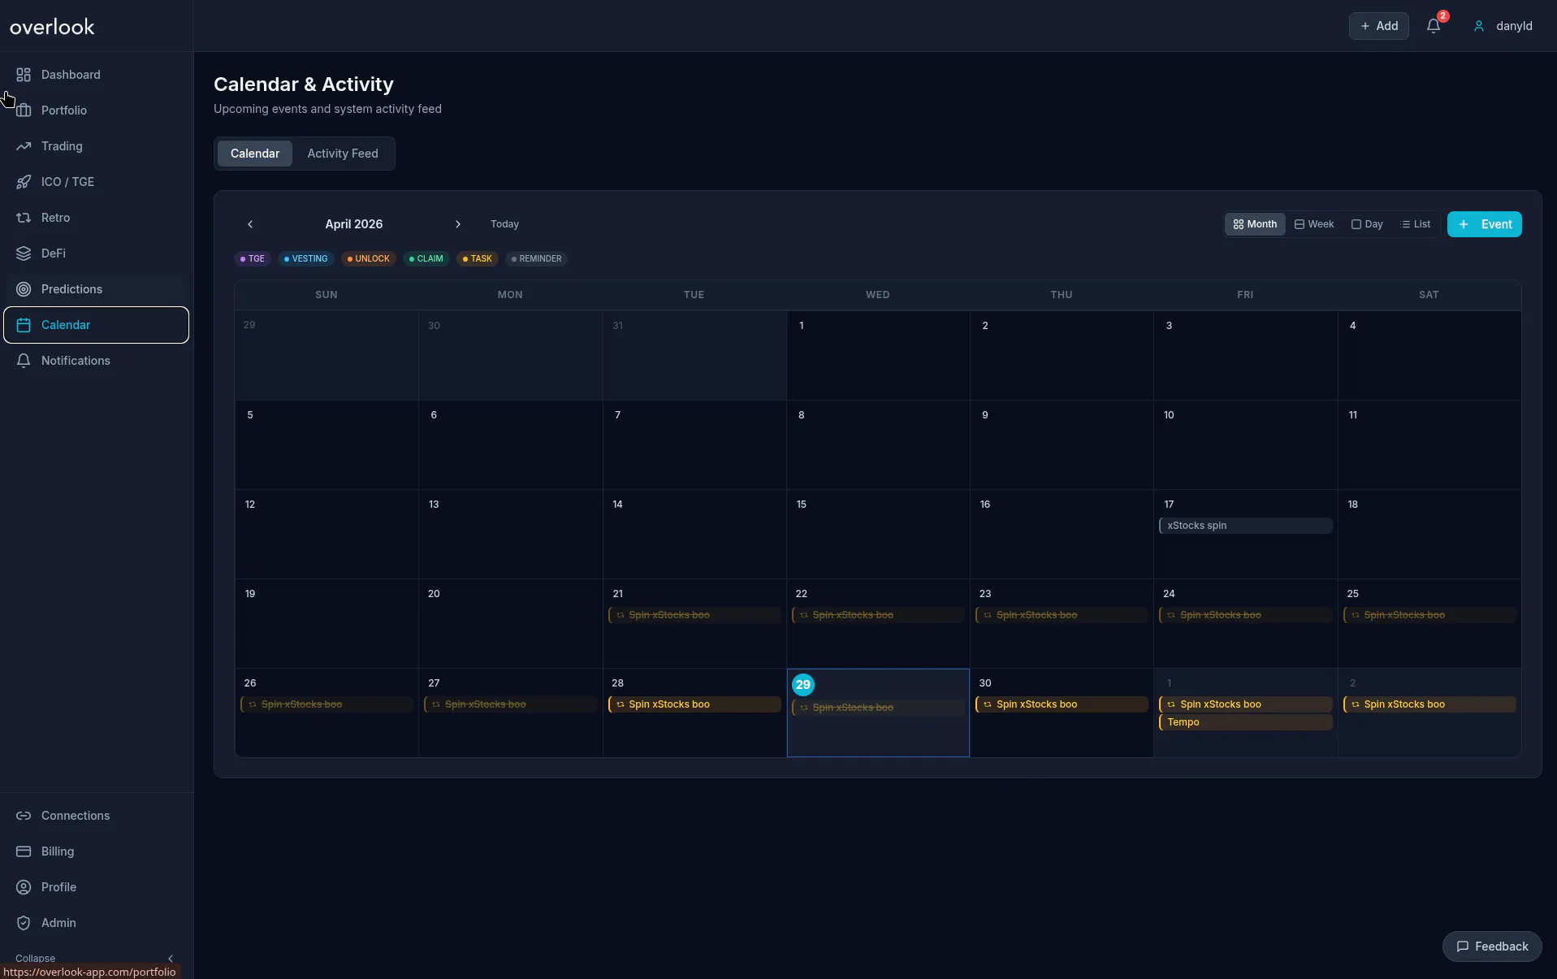Open crossed-out Spin xStocks boo on April 27
The image size is (1557, 979).
point(510,704)
